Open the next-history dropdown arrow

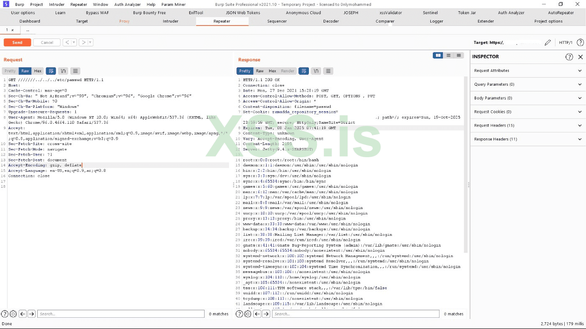click(x=90, y=43)
